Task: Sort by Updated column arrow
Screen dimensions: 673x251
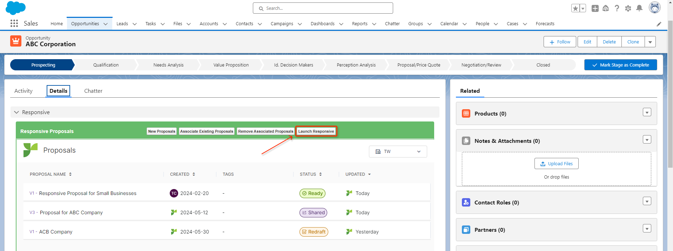Action: tap(369, 174)
